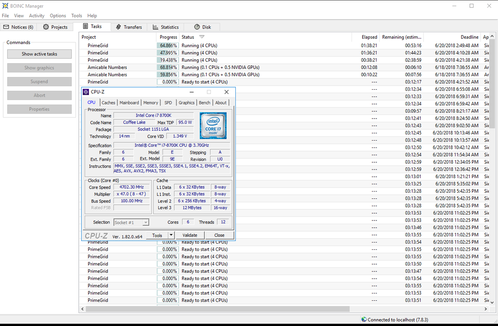Sort by the Project column header

pos(117,37)
